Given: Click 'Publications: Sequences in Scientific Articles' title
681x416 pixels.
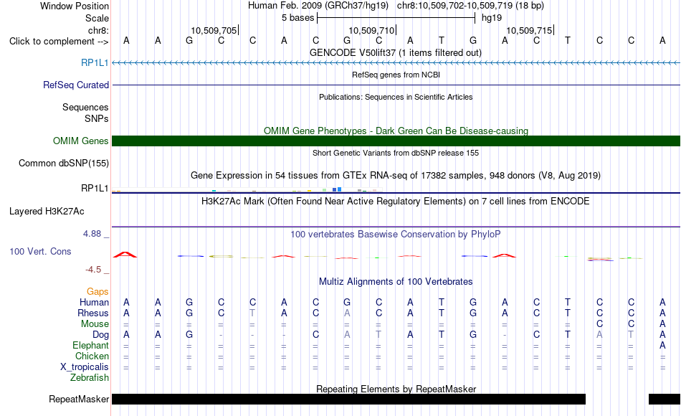Looking at the screenshot, I should (x=396, y=97).
